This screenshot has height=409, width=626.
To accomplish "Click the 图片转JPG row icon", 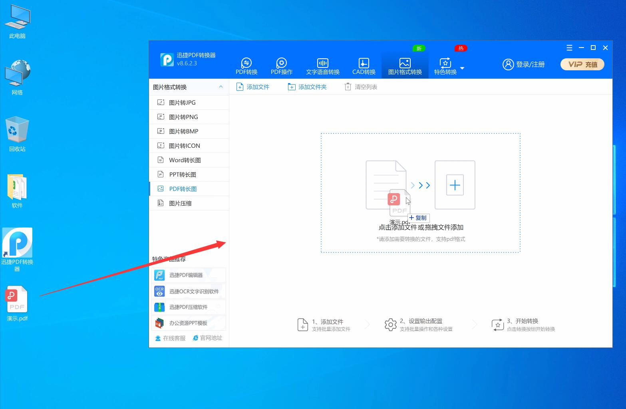I will point(161,102).
